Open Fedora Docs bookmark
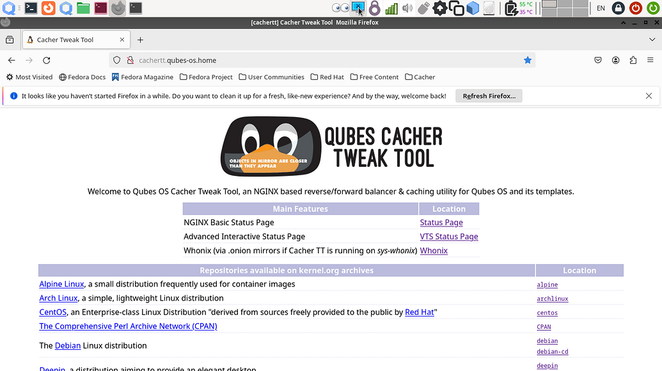The width and height of the screenshot is (662, 371). click(x=83, y=77)
